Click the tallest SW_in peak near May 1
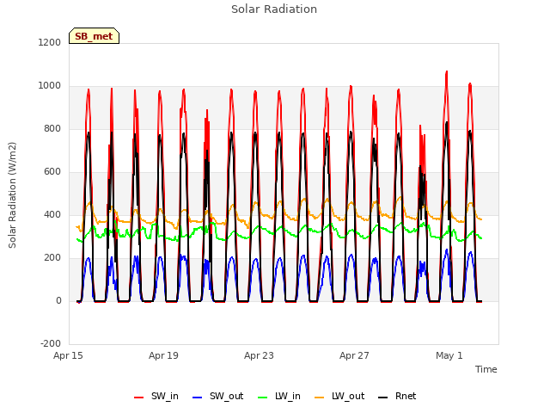 pyautogui.click(x=447, y=71)
